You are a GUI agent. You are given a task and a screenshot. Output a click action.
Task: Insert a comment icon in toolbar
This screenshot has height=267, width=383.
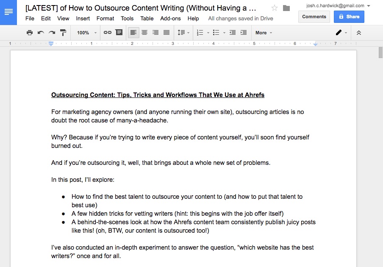coord(119,33)
